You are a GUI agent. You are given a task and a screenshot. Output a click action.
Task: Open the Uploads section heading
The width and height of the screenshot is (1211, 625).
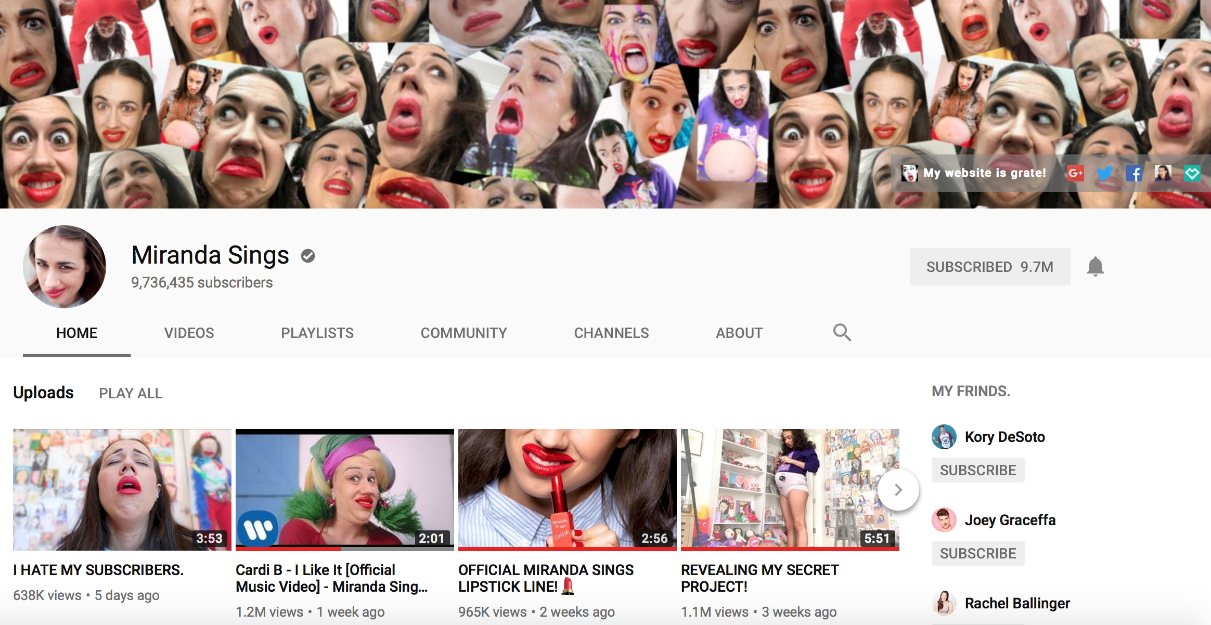pyautogui.click(x=43, y=393)
